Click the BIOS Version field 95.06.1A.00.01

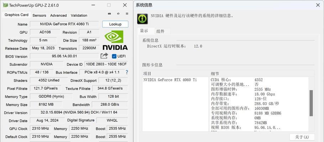64,56
